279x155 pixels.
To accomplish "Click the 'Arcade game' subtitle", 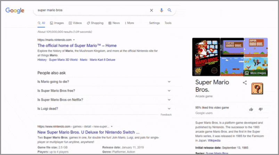I will (204, 96).
